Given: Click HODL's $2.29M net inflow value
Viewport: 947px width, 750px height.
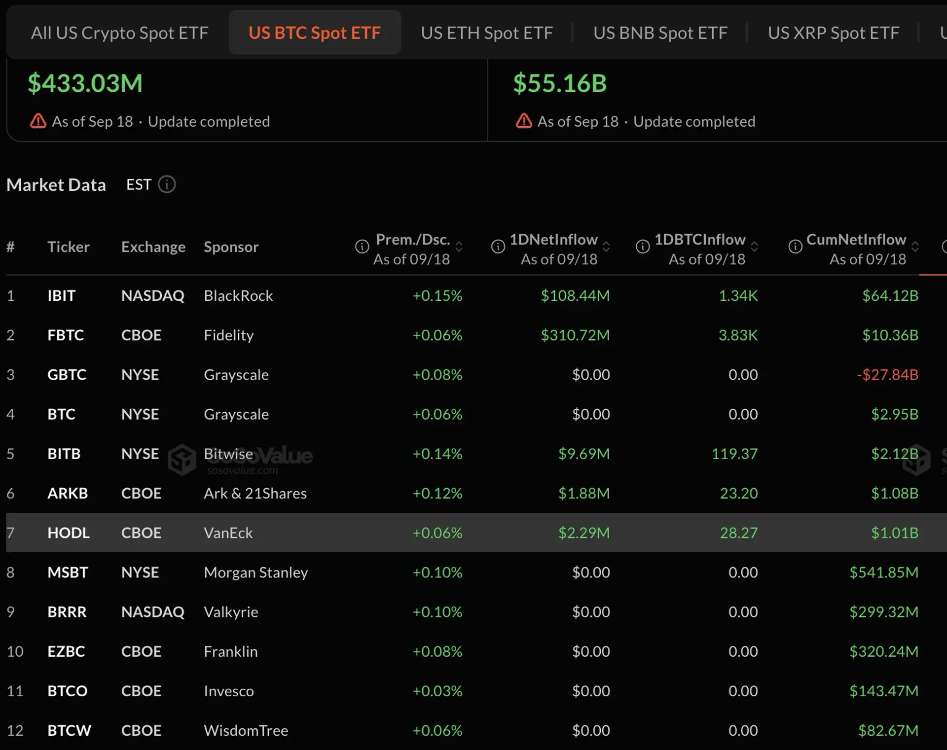Looking at the screenshot, I should pyautogui.click(x=584, y=533).
